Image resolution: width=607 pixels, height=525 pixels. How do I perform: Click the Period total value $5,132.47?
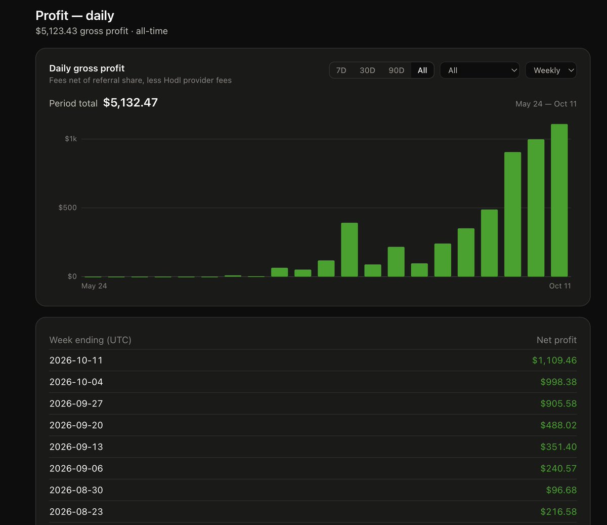[x=131, y=103]
